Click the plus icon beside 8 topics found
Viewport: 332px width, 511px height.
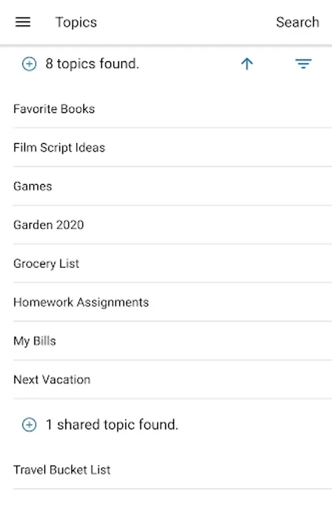tap(28, 64)
